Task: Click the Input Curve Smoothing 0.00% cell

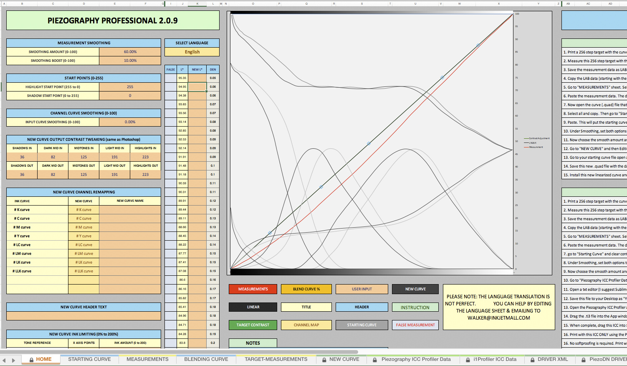Action: pos(130,122)
